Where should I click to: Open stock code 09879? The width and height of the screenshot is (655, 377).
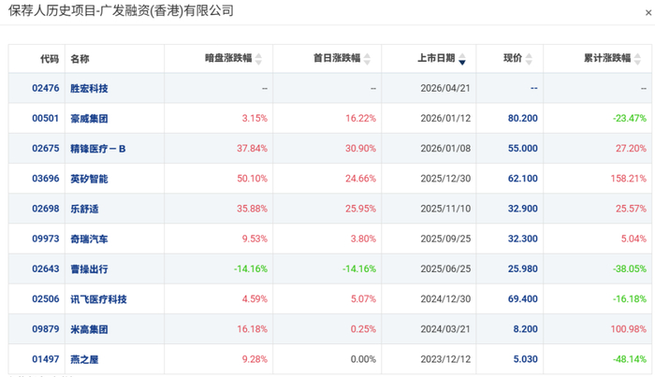[46, 328]
